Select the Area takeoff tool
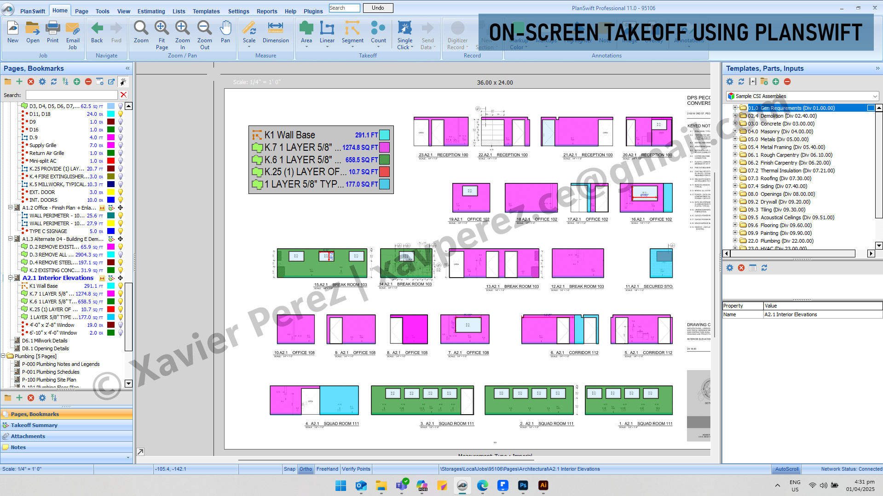 point(306,33)
